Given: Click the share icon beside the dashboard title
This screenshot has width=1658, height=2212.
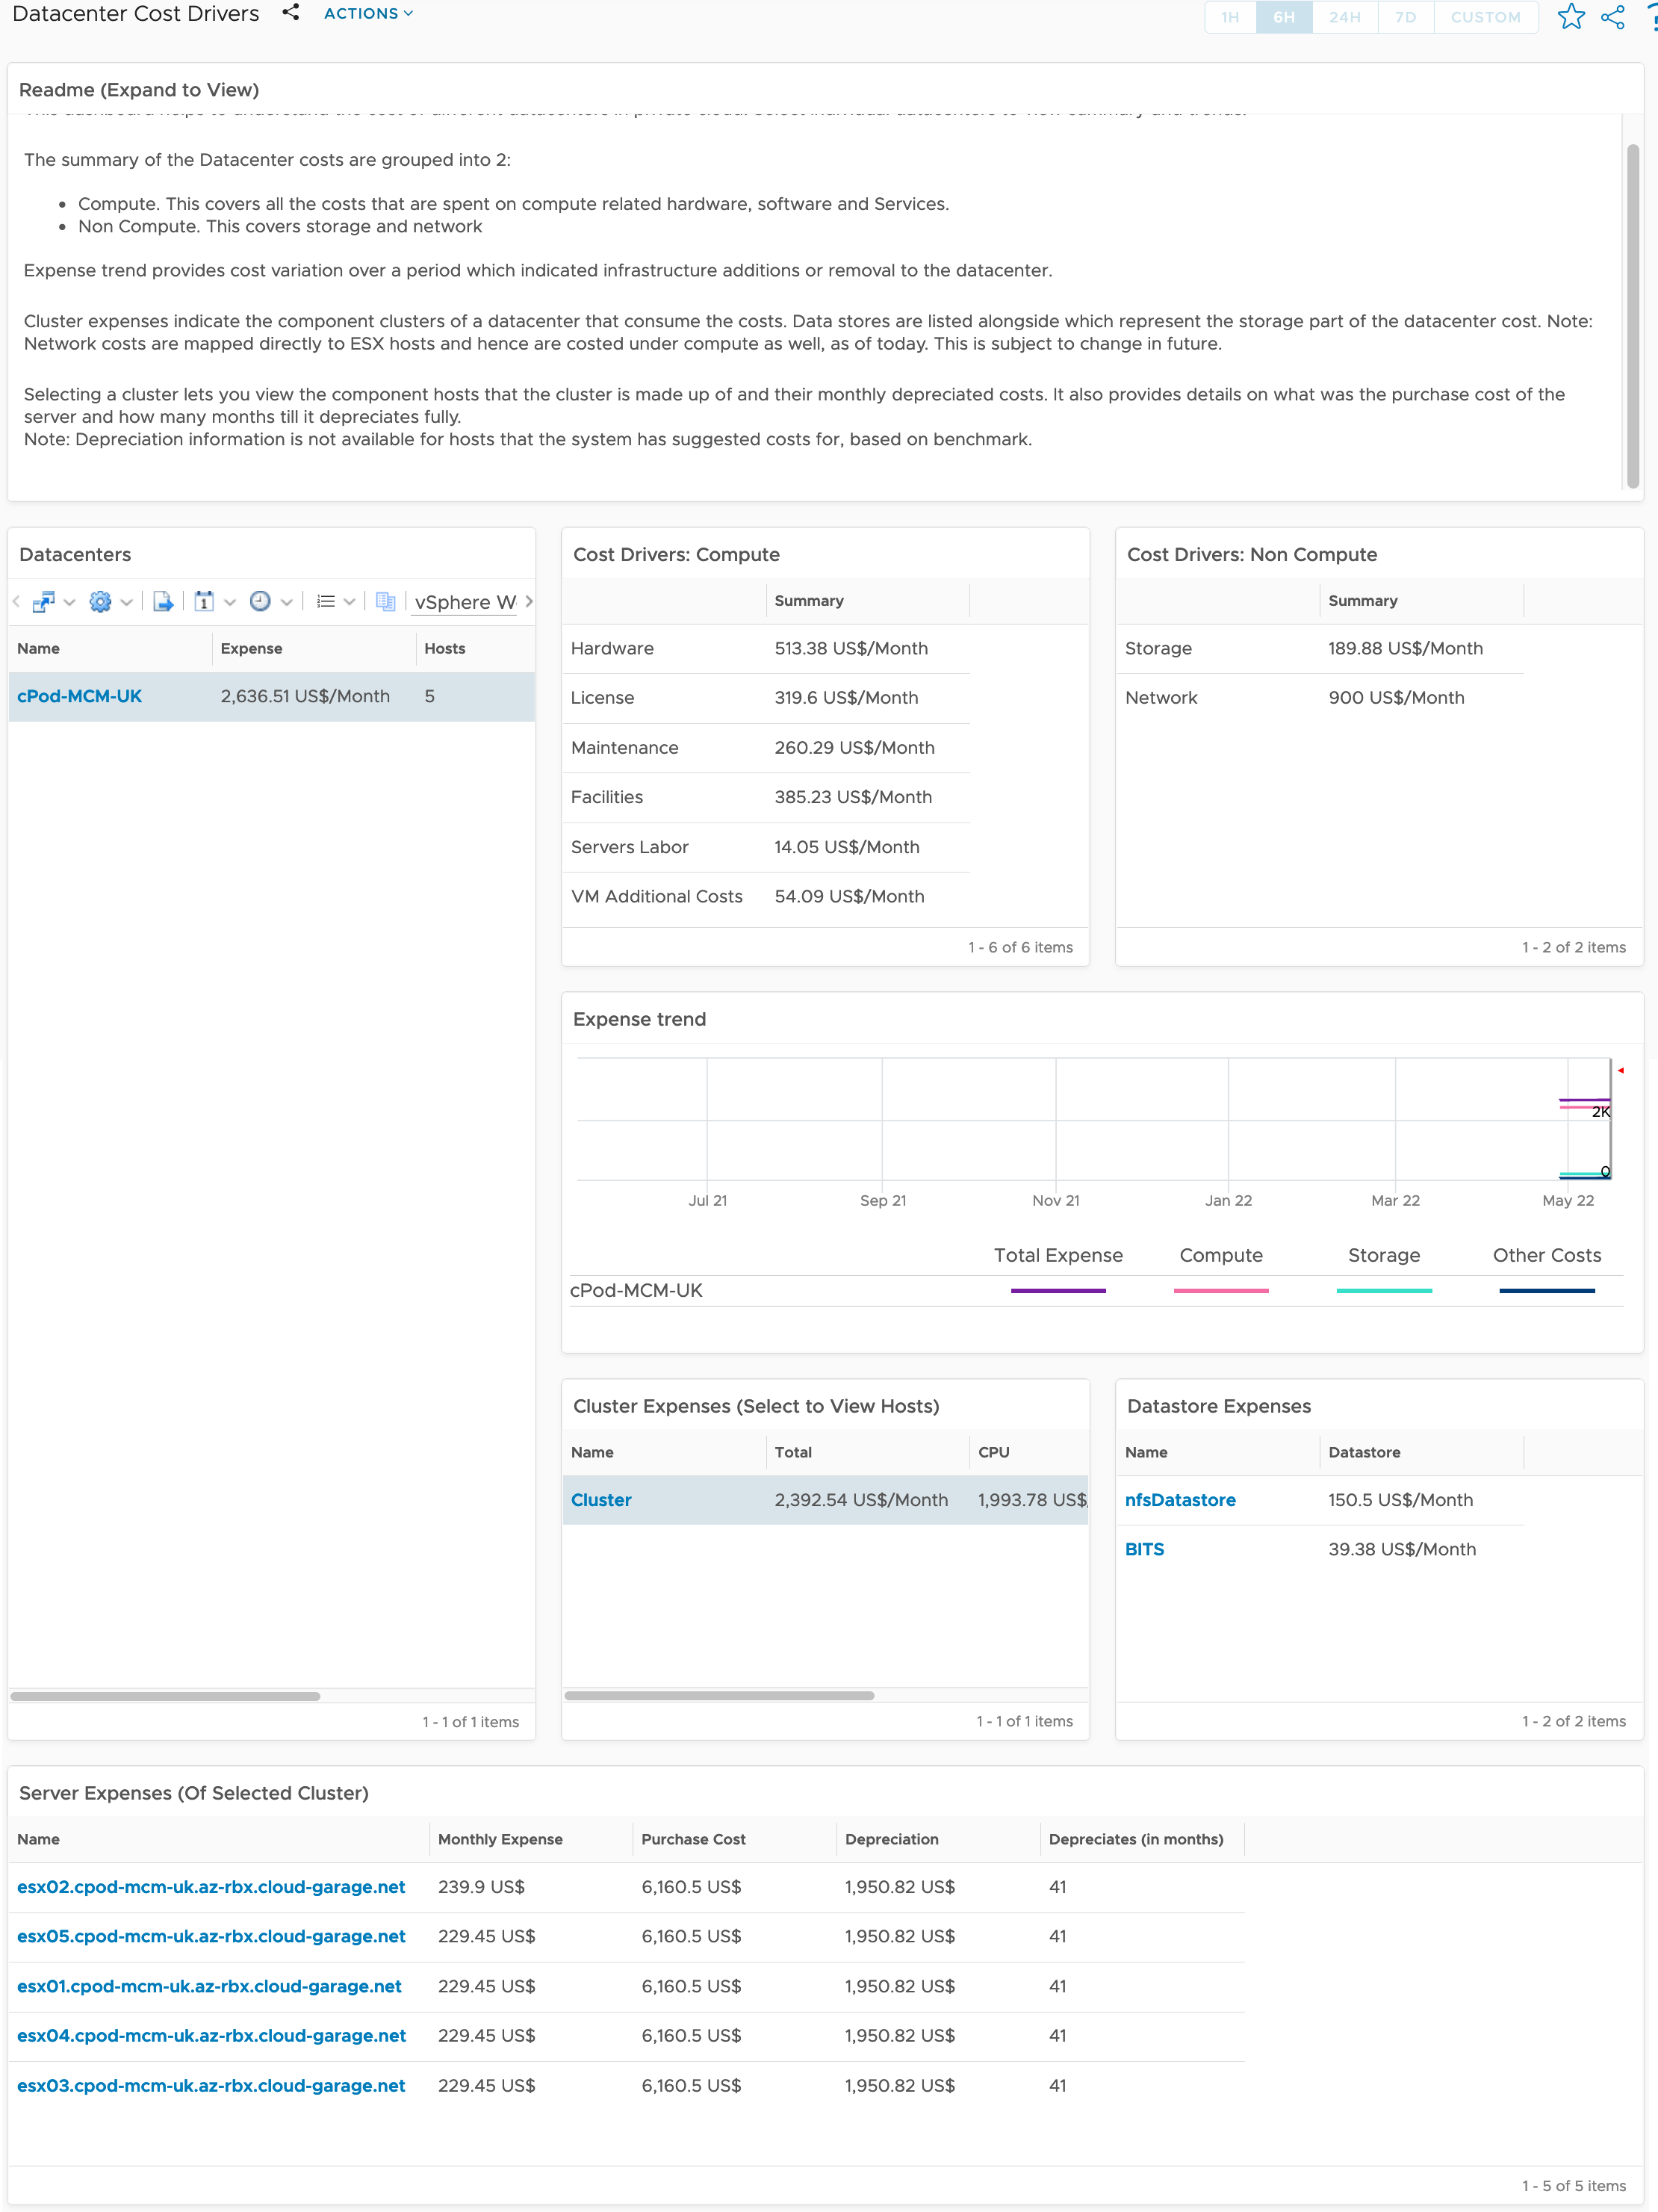Looking at the screenshot, I should [290, 13].
